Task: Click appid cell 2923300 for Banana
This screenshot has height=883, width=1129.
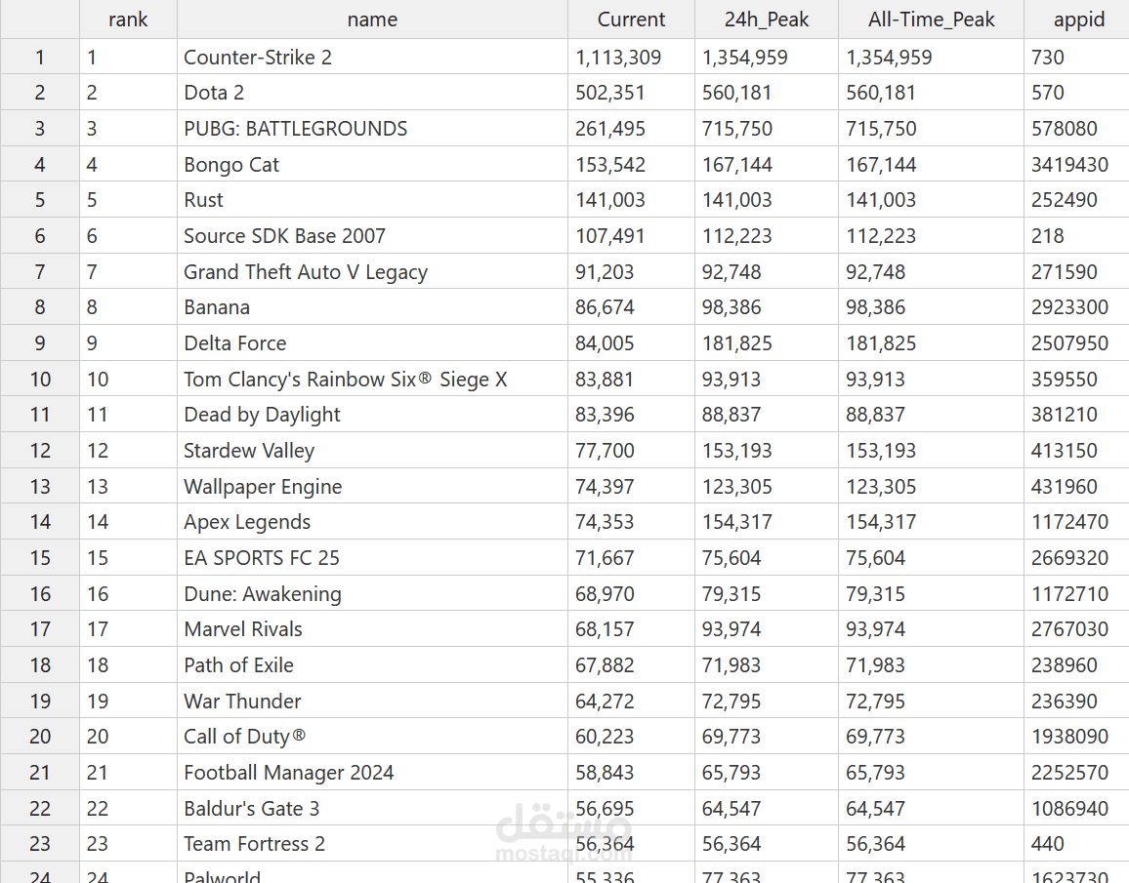Action: tap(1069, 307)
